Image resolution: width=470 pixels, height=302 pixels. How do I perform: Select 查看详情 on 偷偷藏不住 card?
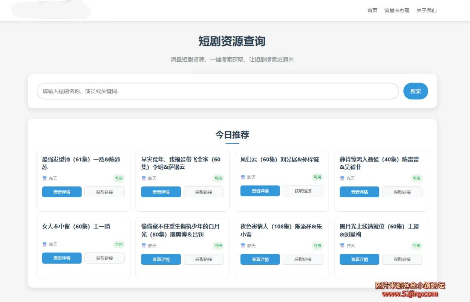click(x=161, y=259)
